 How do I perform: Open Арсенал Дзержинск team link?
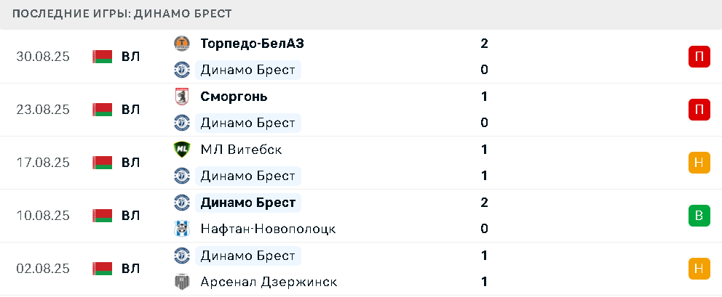(269, 282)
